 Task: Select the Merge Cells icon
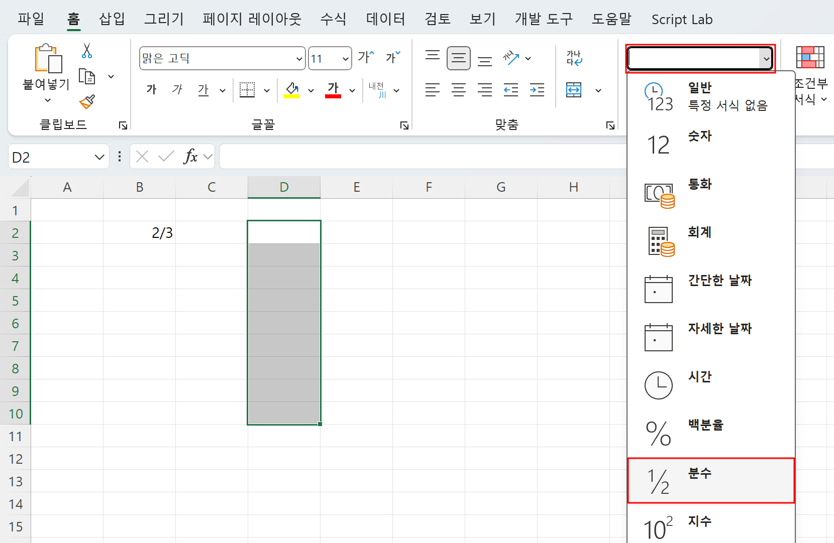573,90
